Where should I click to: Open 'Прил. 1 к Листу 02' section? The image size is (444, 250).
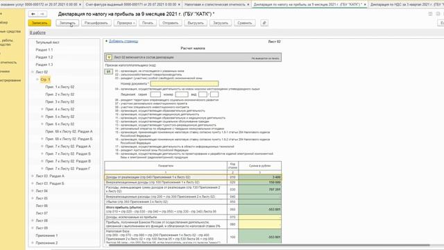(x=60, y=87)
